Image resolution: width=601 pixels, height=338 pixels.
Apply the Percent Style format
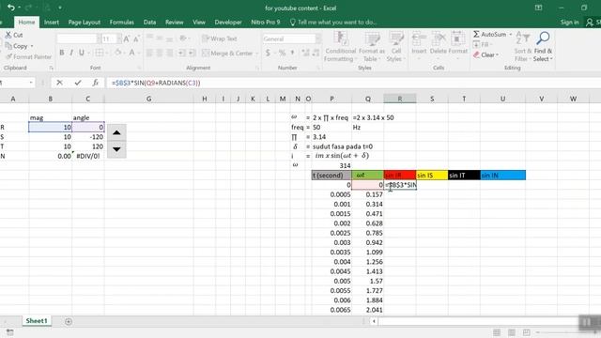(282, 53)
